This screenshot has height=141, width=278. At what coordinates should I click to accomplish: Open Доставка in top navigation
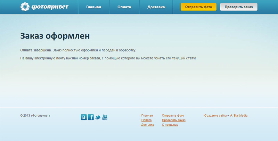coord(156,7)
